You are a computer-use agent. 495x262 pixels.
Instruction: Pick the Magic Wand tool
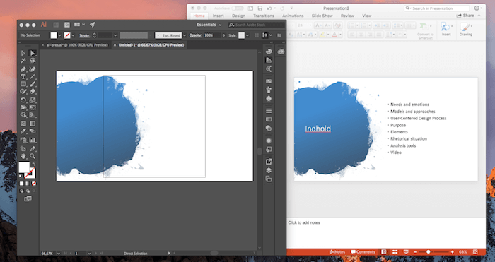coord(23,61)
